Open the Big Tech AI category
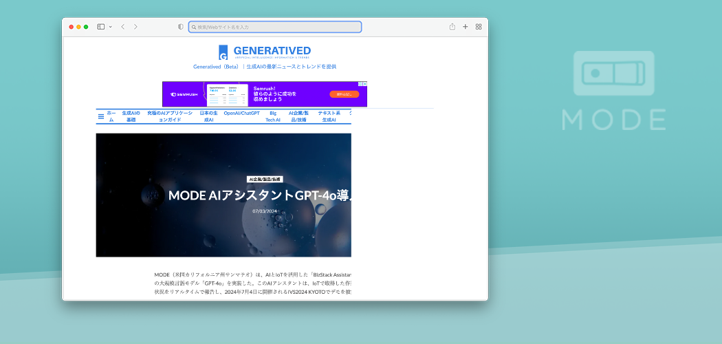Viewport: 722px width, 344px height. pyautogui.click(x=273, y=116)
